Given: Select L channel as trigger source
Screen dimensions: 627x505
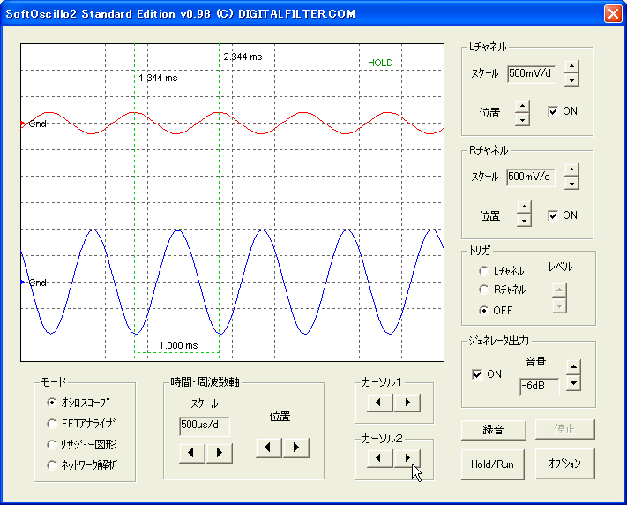Looking at the screenshot, I should (x=484, y=271).
